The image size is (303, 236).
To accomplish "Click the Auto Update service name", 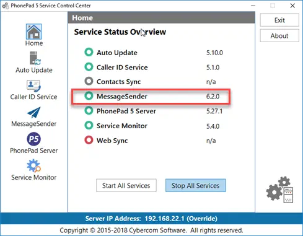I will click(x=117, y=53).
